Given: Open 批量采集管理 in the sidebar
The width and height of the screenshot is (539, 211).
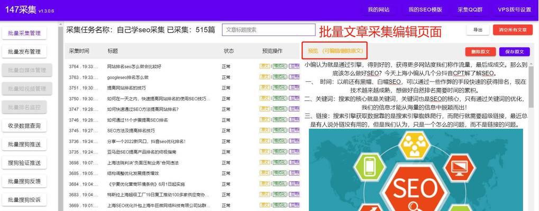Looking at the screenshot, I should [x=24, y=33].
